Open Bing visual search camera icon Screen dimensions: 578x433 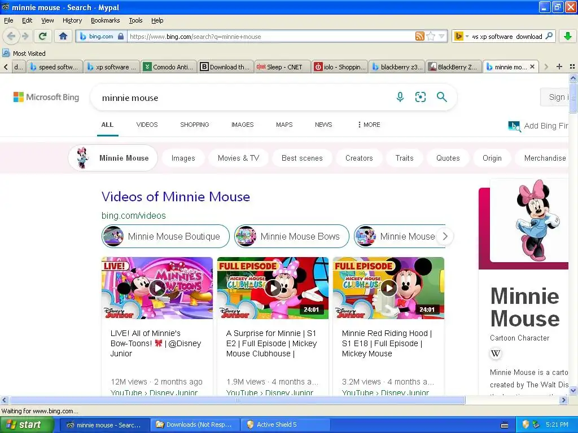point(420,97)
